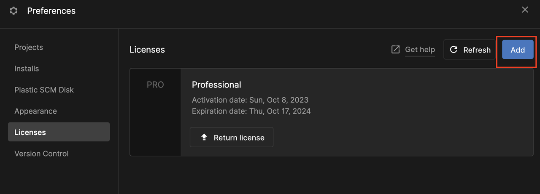Click the upload arrow icon on Return license
The width and height of the screenshot is (540, 194).
click(204, 137)
